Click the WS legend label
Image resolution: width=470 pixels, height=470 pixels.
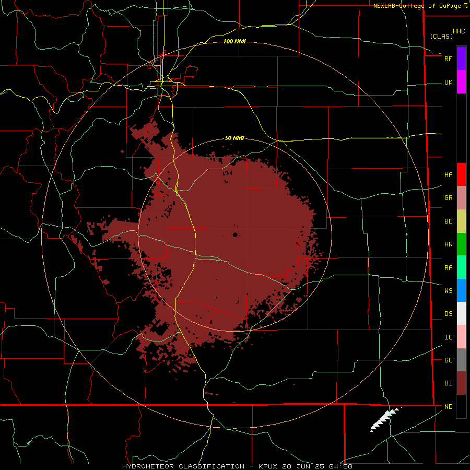(x=448, y=290)
